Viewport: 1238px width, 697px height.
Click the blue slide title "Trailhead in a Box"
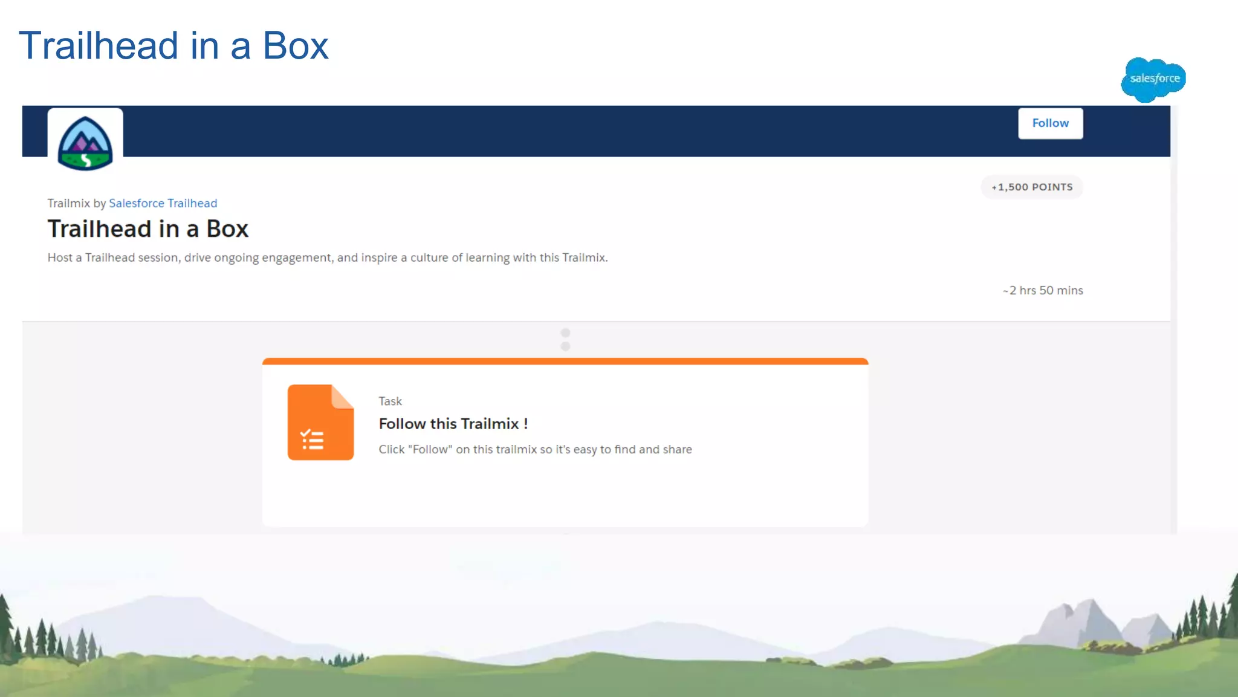173,45
